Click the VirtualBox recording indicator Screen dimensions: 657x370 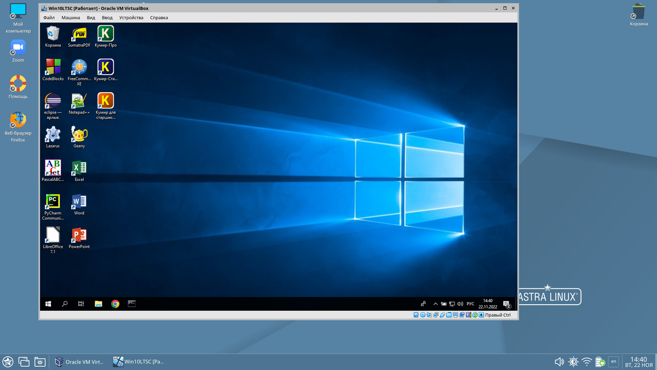pos(462,315)
